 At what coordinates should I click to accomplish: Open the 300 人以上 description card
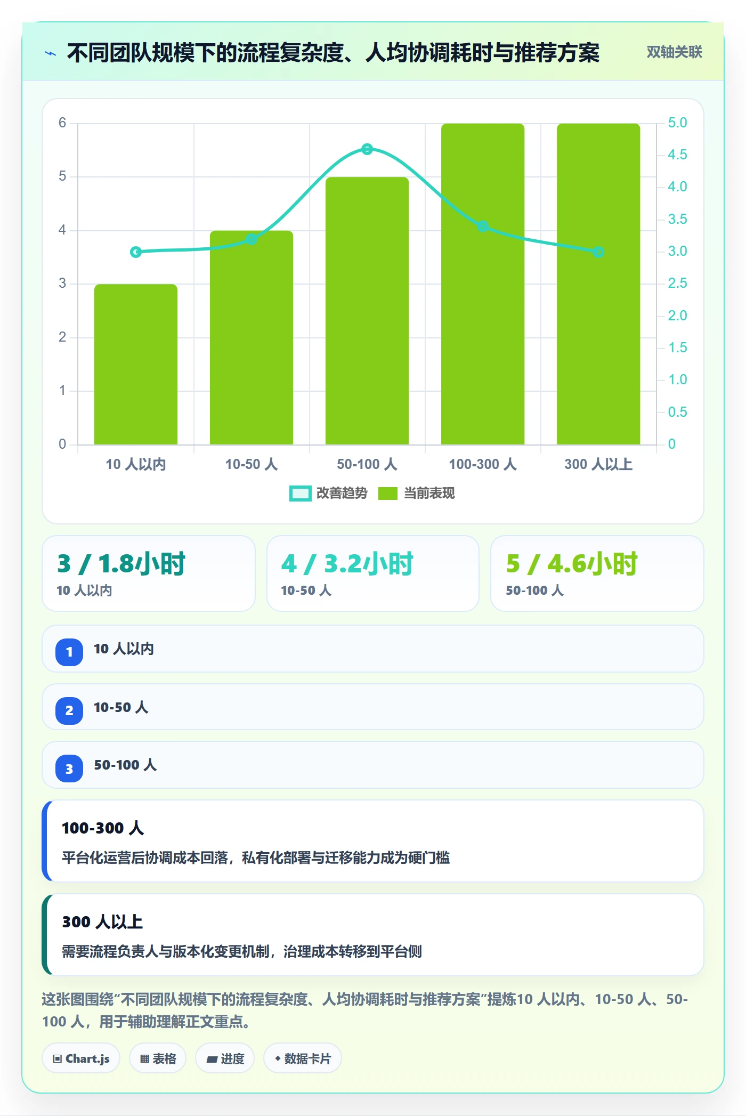(x=373, y=935)
